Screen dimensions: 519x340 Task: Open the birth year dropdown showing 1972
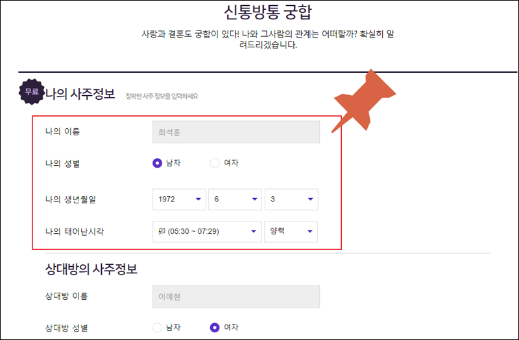(x=180, y=199)
